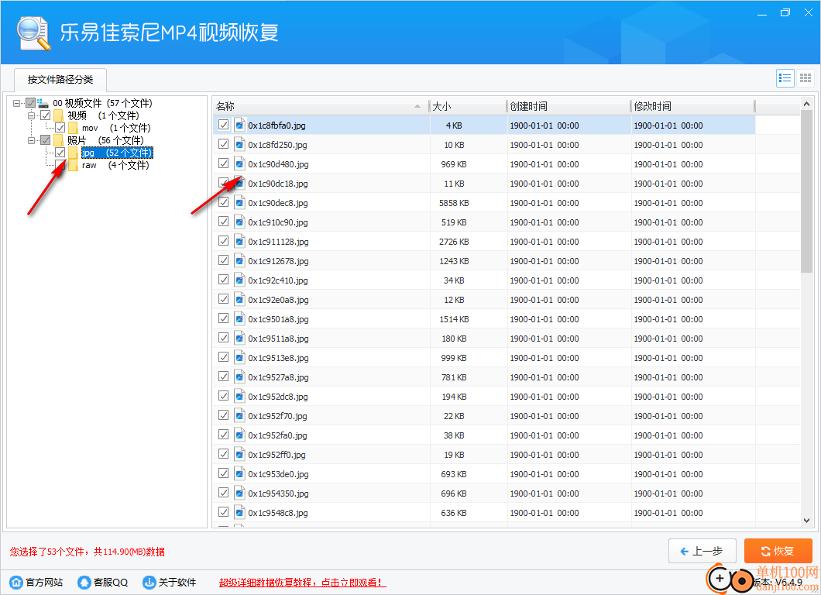Uncheck file 0x1c9527a8.jpg
The height and width of the screenshot is (595, 821).
[224, 377]
